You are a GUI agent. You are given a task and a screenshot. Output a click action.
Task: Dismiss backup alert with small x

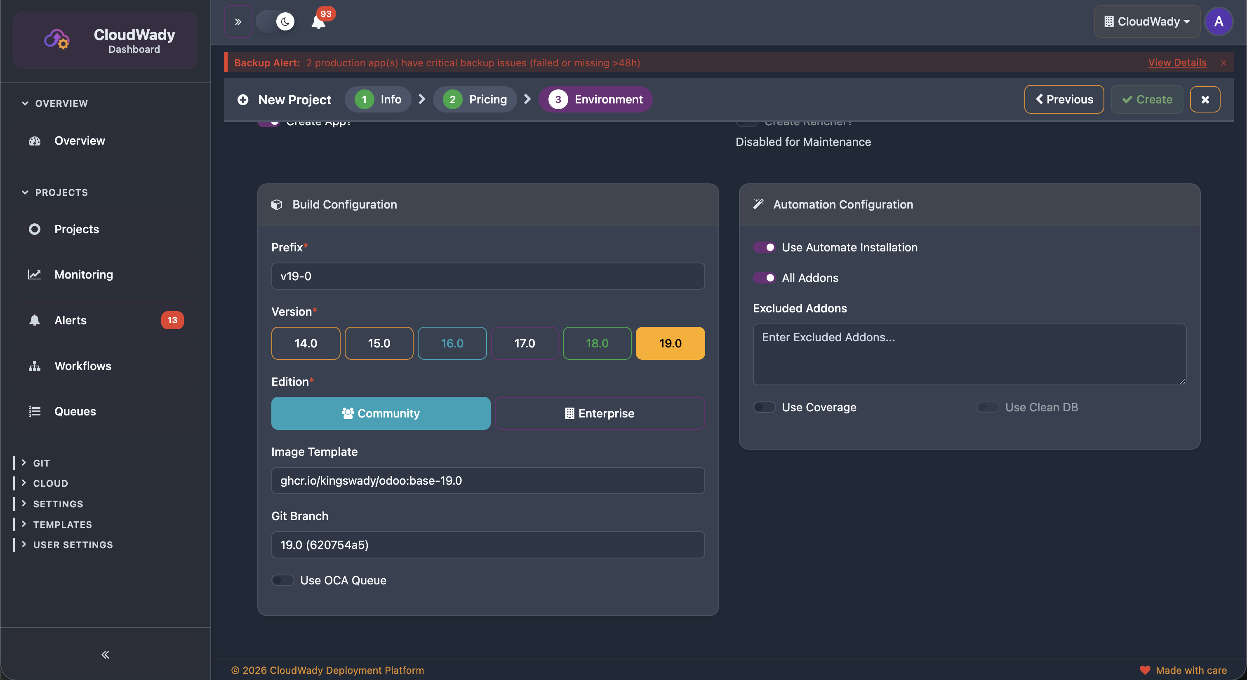[x=1223, y=63]
